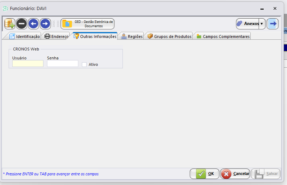Open GED - Gestão Eletrônica de Documentos
The image size is (287, 185).
click(x=88, y=24)
